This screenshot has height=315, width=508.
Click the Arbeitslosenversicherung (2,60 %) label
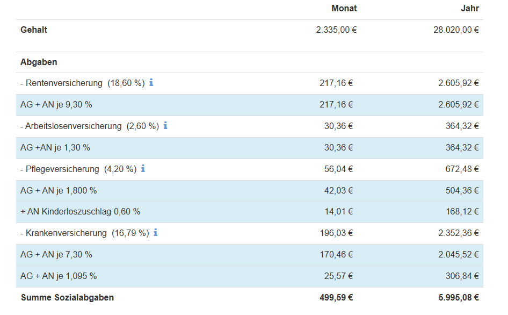coord(92,126)
